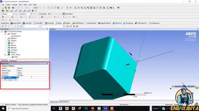The height and width of the screenshot is (111, 199).
Task: Open the Sketch10 sketch selector dropdown
Action: 31,14
